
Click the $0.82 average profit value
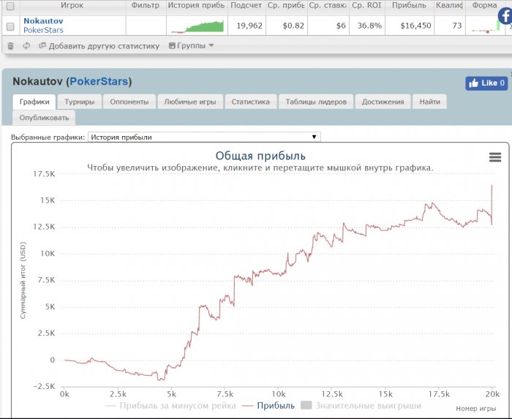pyautogui.click(x=293, y=26)
